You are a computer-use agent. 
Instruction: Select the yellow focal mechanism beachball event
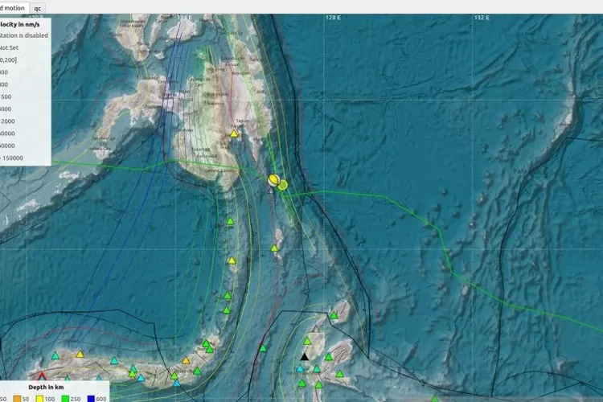[x=274, y=180]
